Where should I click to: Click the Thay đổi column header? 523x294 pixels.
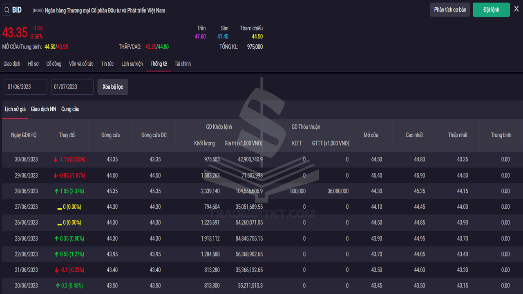[67, 135]
